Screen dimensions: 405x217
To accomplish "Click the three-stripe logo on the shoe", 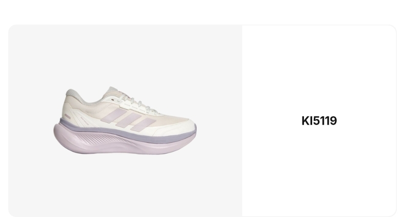I will [128, 119].
